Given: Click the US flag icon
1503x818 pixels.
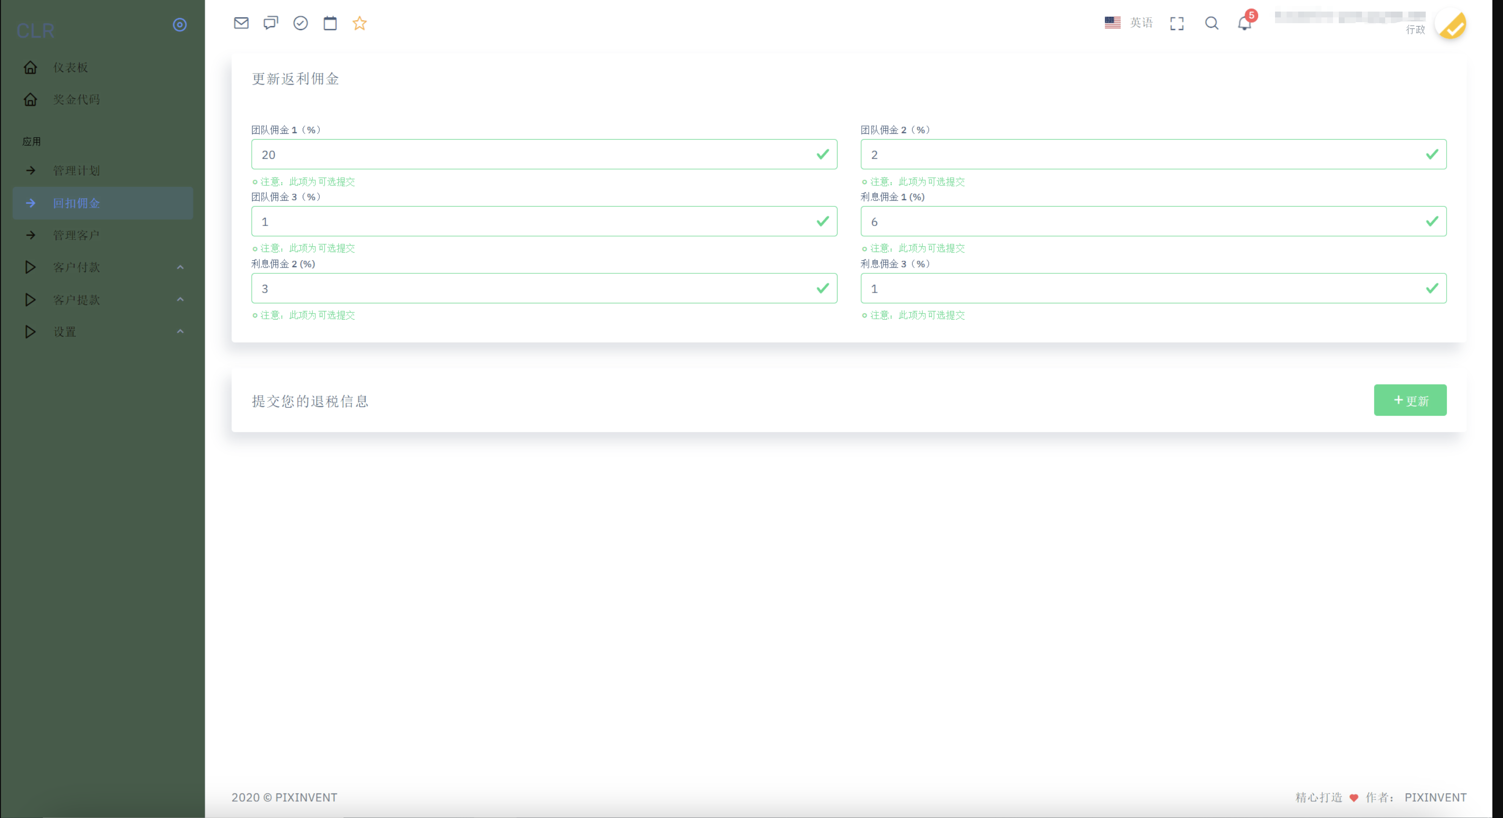Looking at the screenshot, I should tap(1113, 23).
